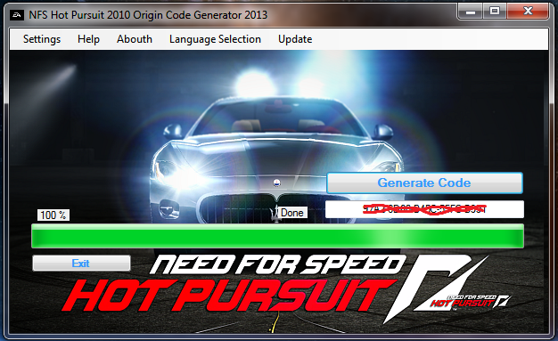Open the Language Selection menu
Screen dimensions: 558x341
tap(215, 39)
